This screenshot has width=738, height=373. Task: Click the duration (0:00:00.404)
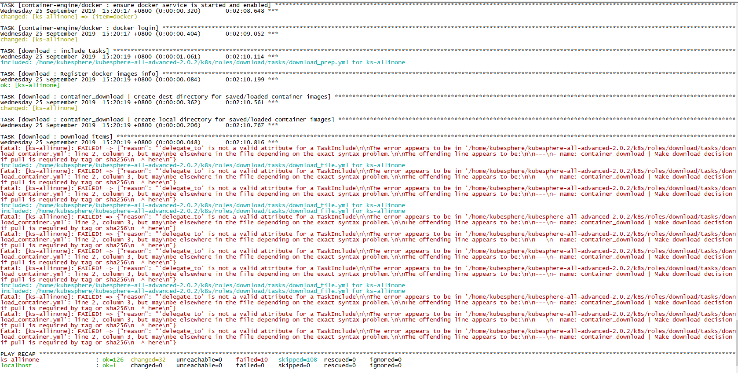coord(178,34)
